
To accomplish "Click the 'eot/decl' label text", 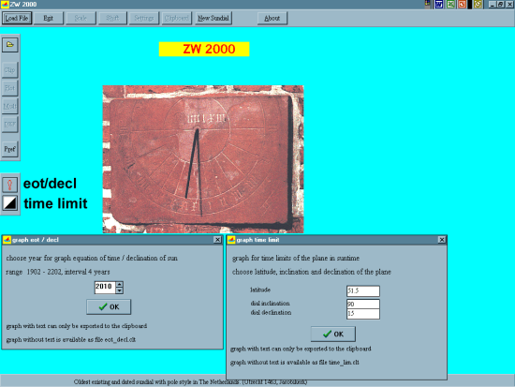I will click(x=50, y=184).
